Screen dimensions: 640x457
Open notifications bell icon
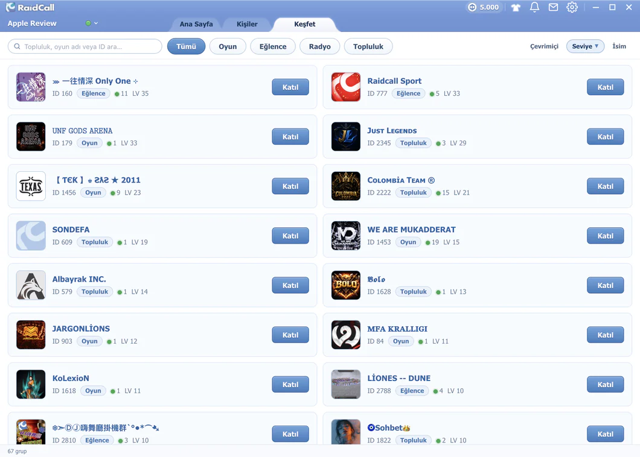[534, 7]
